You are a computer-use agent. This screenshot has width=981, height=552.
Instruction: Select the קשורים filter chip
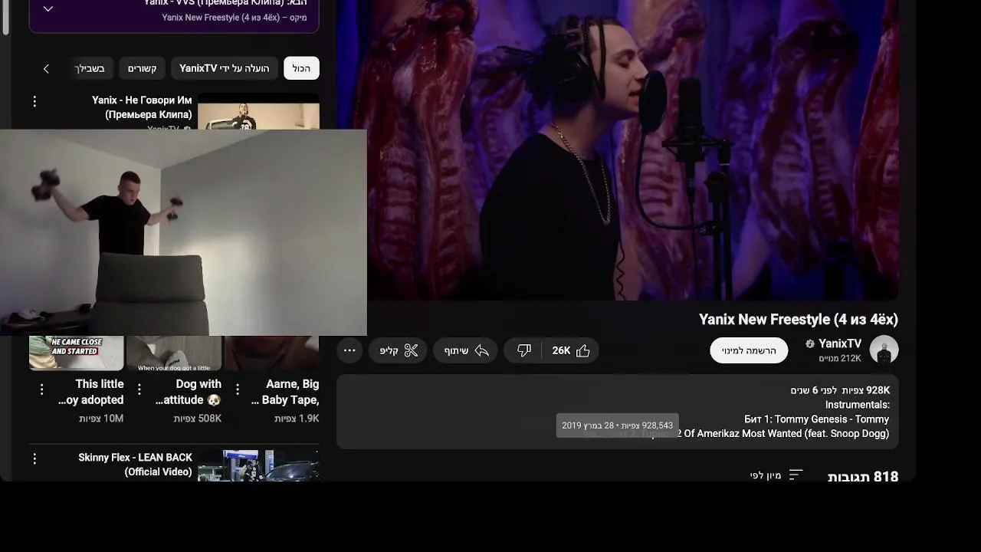click(x=142, y=68)
